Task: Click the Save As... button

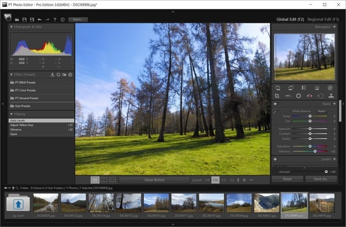Action: pos(321,179)
